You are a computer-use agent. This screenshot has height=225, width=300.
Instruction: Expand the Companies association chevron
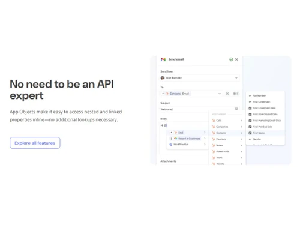(x=241, y=127)
